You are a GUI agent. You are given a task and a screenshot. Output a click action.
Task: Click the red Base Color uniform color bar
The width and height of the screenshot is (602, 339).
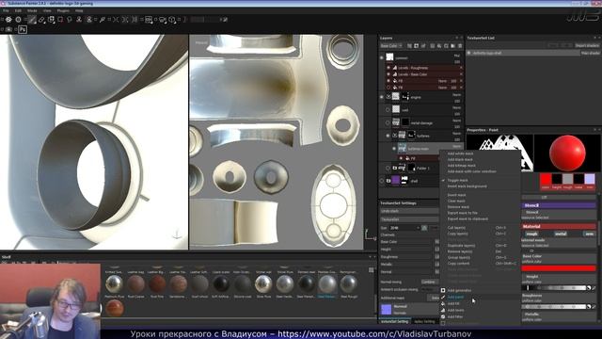point(559,268)
